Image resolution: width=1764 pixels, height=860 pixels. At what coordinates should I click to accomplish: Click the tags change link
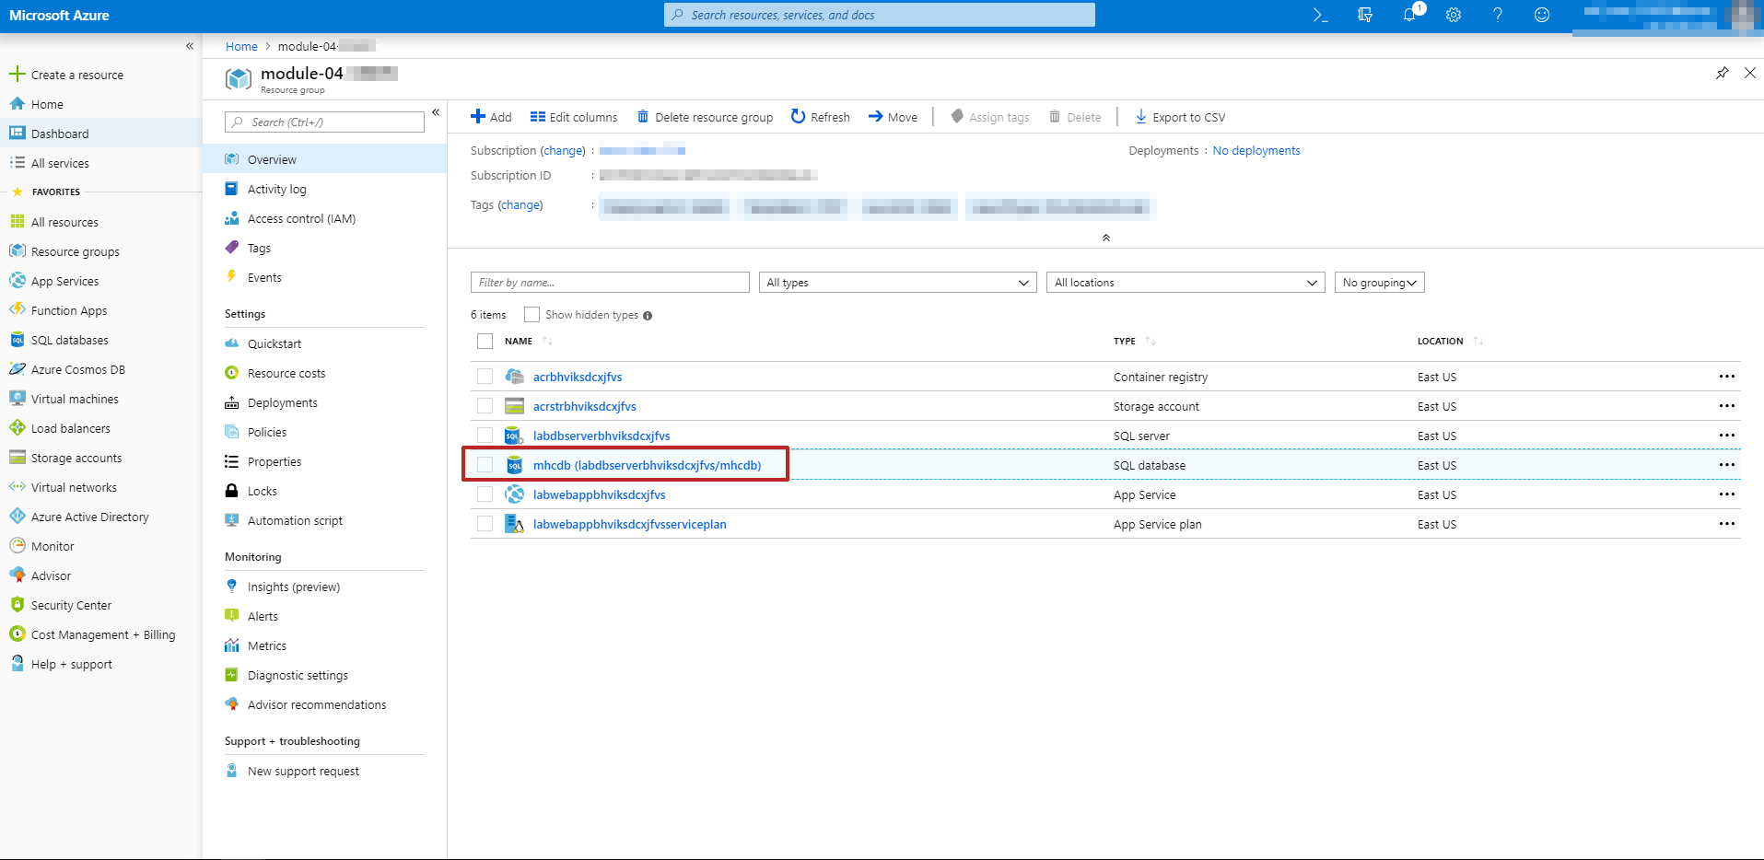click(x=520, y=205)
